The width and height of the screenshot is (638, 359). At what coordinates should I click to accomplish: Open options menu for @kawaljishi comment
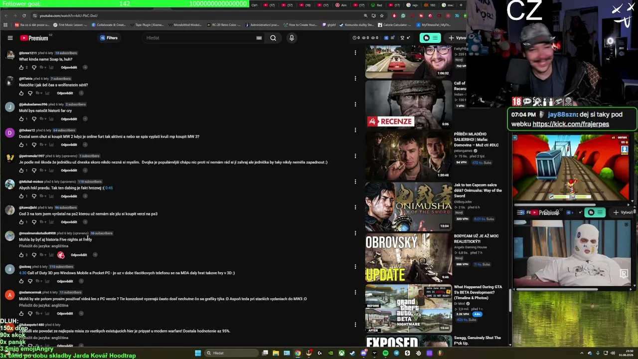tap(355, 207)
